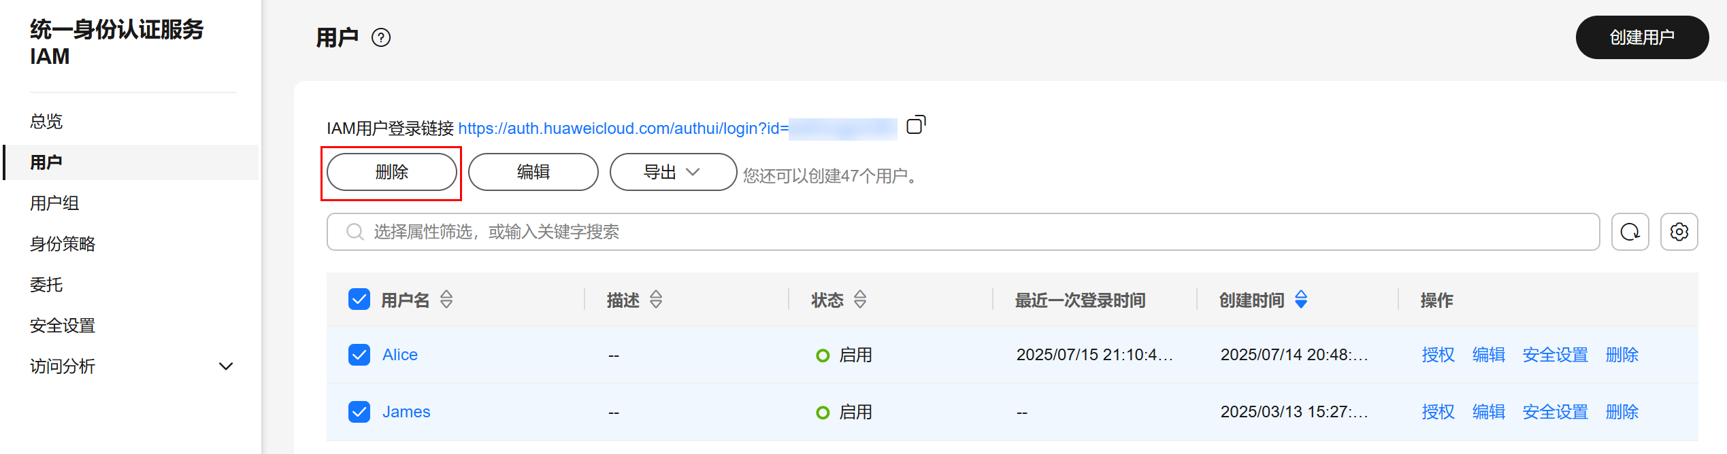Expand the 访问分析 sidebar section

(x=225, y=366)
